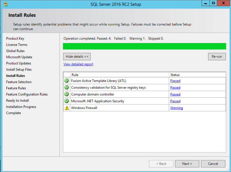Open Passed status for Consistency validation rule
231x172 pixels.
175,88
